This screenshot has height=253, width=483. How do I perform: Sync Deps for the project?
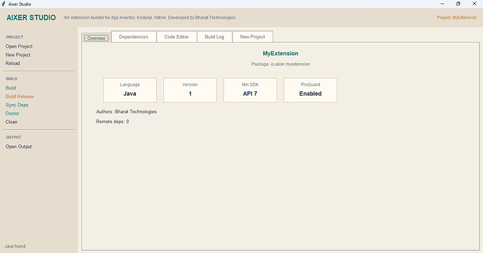tap(17, 105)
